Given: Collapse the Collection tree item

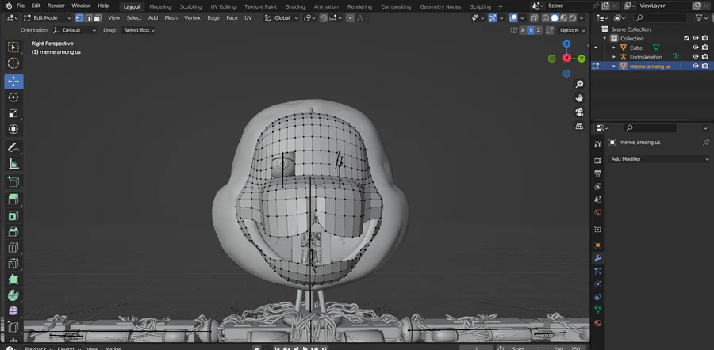Looking at the screenshot, I should (x=605, y=39).
